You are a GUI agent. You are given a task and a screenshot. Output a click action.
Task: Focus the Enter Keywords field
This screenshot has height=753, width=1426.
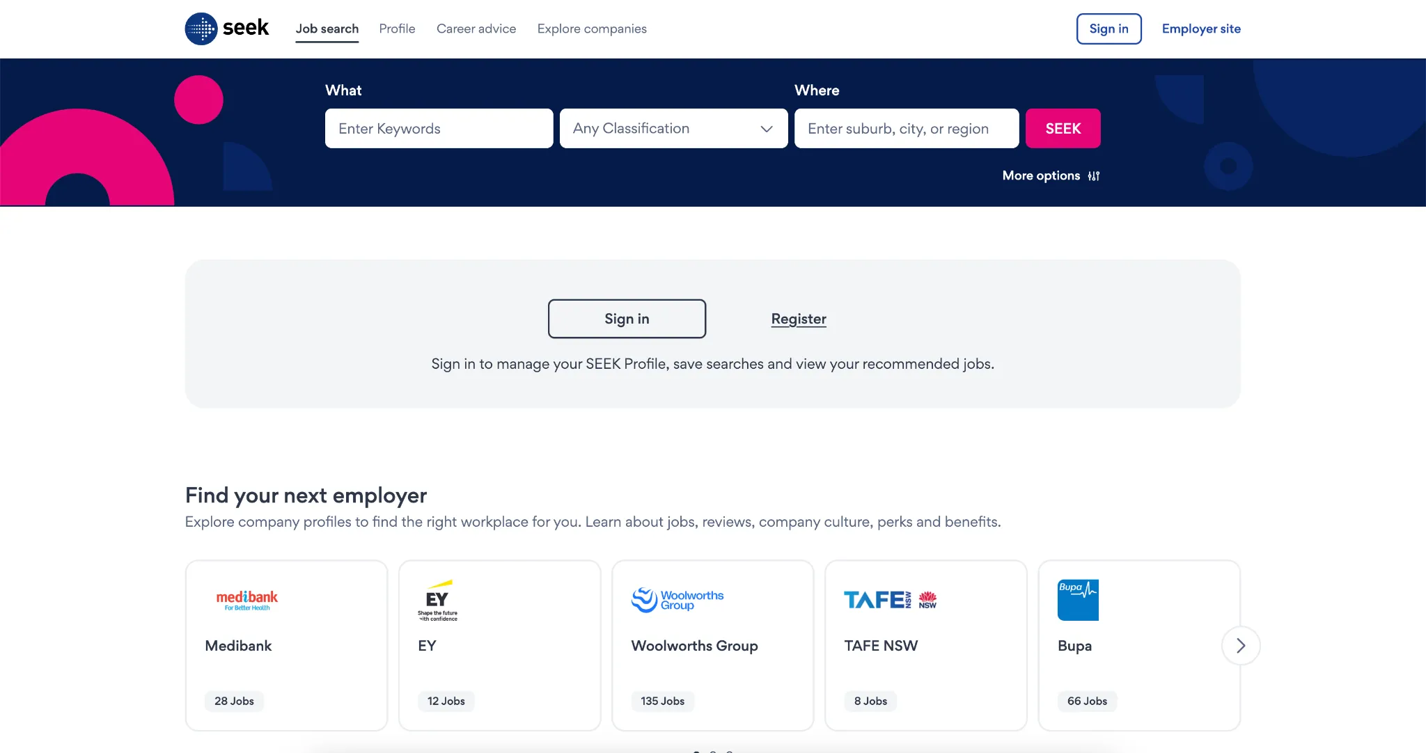[x=439, y=128]
